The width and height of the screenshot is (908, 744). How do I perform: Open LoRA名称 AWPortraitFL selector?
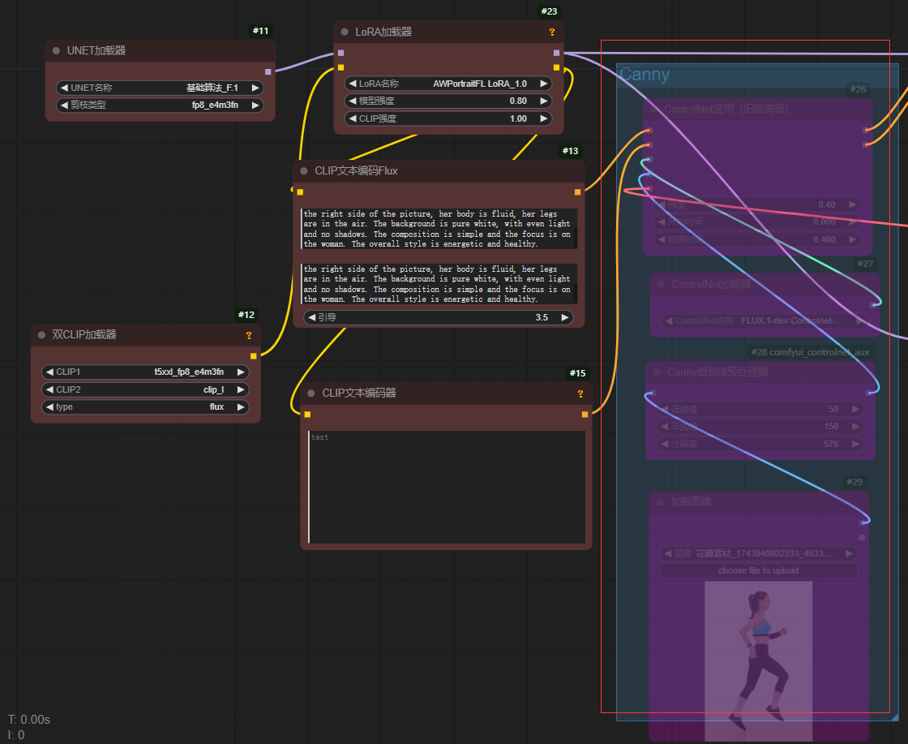click(x=448, y=84)
